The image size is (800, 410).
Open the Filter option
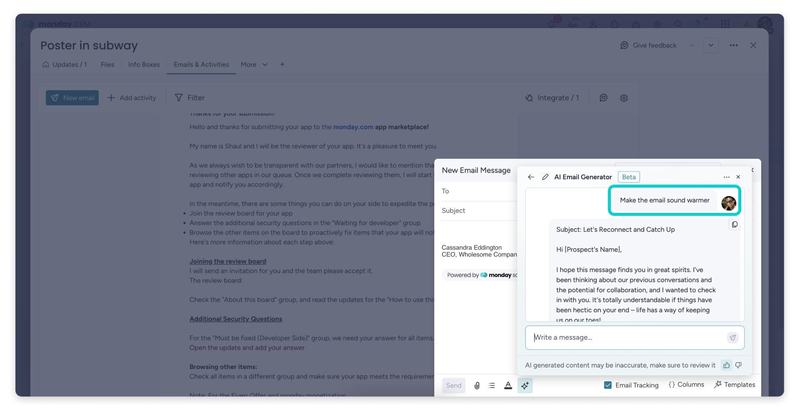coord(190,98)
